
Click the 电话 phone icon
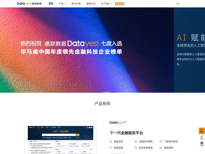click(x=202, y=136)
